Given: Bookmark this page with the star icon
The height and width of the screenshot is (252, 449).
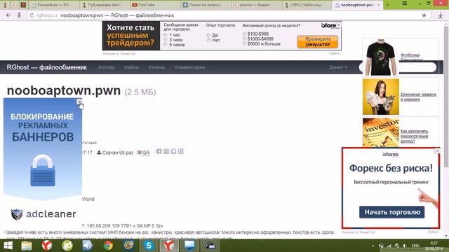Looking at the screenshot, I should pyautogui.click(x=424, y=15).
